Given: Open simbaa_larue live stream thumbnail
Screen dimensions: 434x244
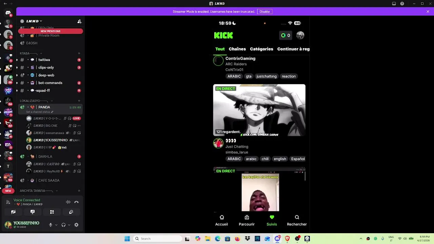Looking at the screenshot, I should click(x=259, y=110).
